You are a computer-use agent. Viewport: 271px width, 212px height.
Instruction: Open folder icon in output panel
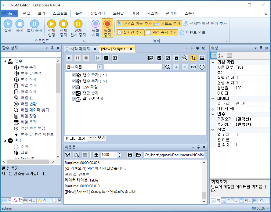click(x=139, y=155)
